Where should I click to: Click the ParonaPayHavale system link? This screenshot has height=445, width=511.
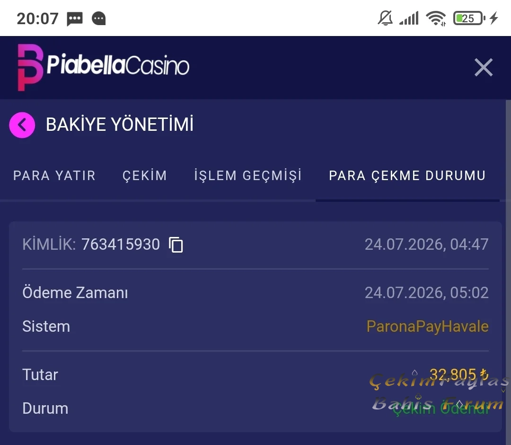[x=428, y=327]
